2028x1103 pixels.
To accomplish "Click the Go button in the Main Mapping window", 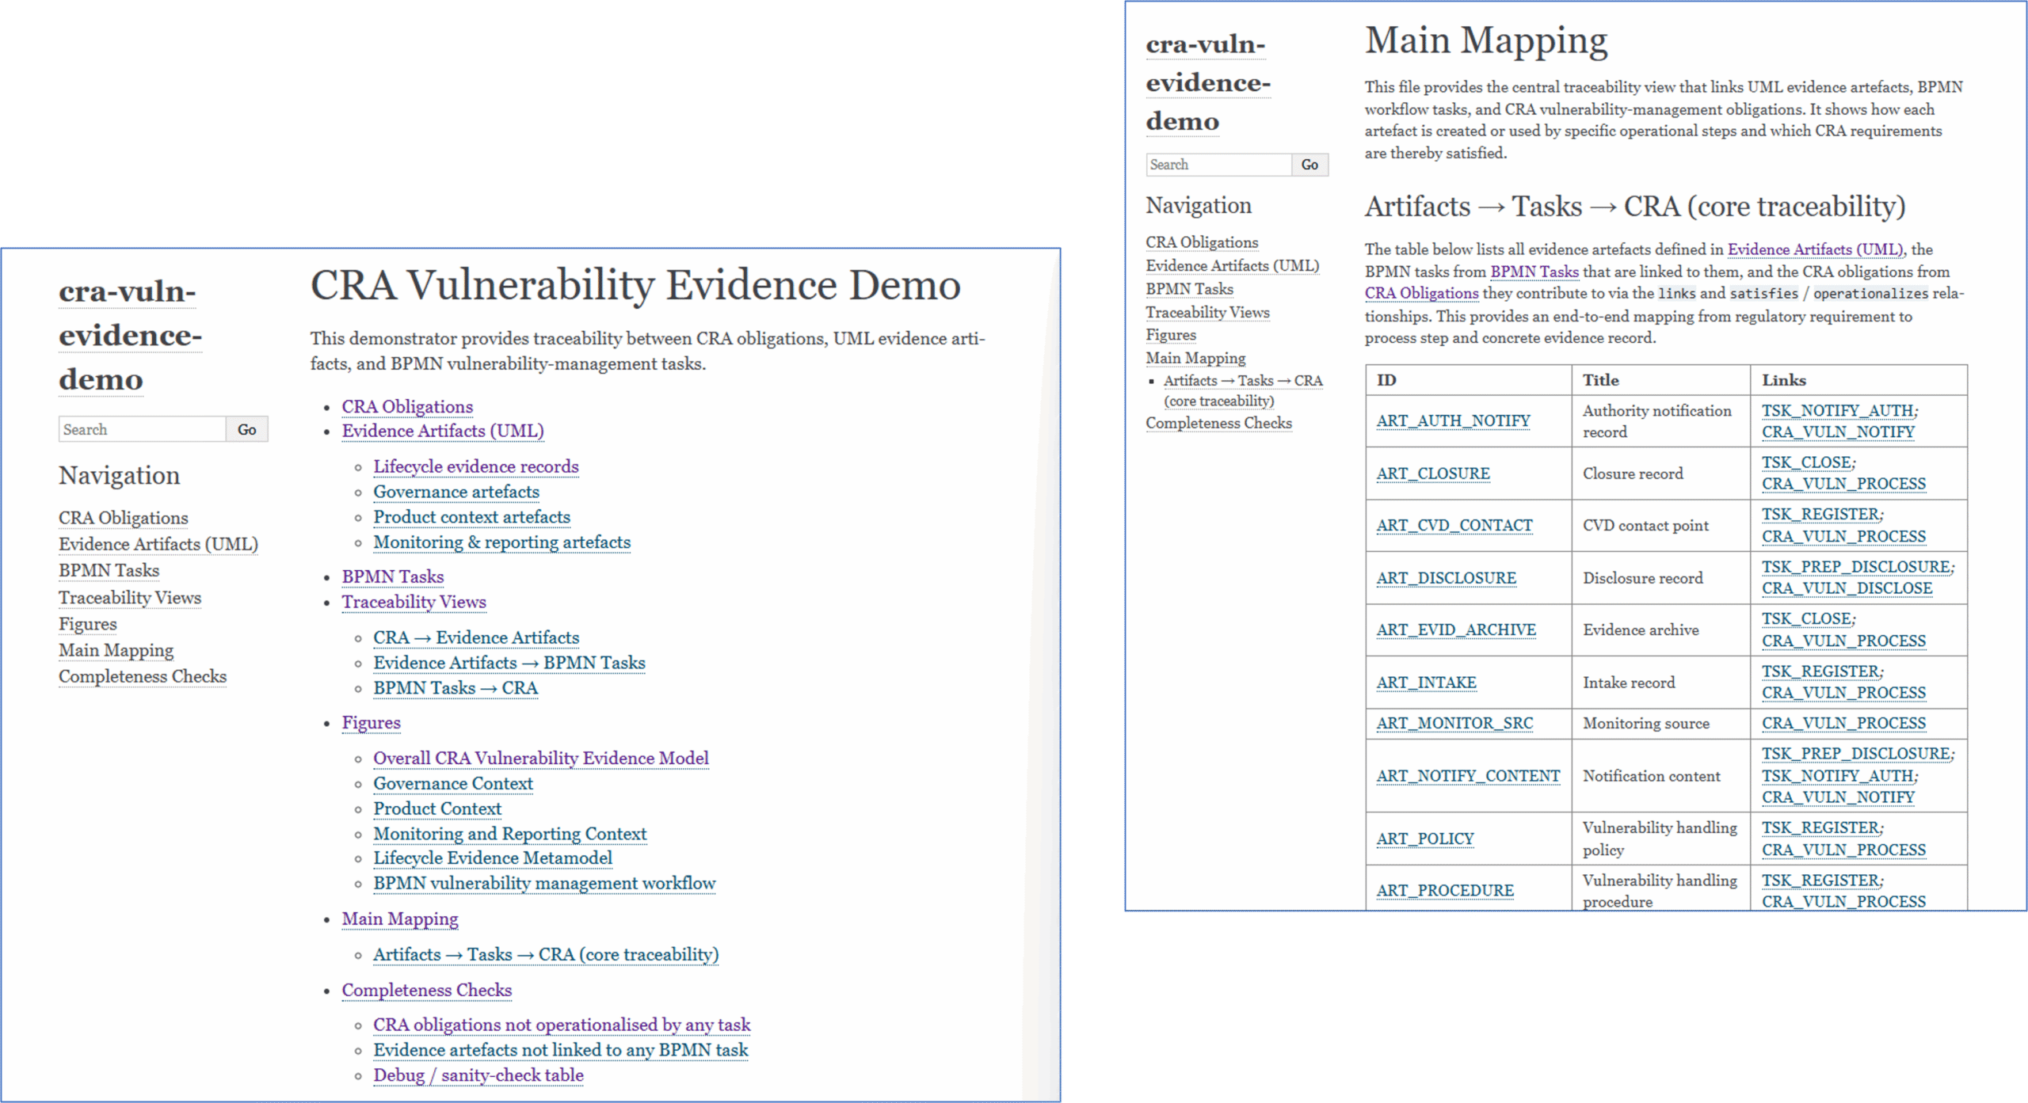I will (x=1309, y=165).
